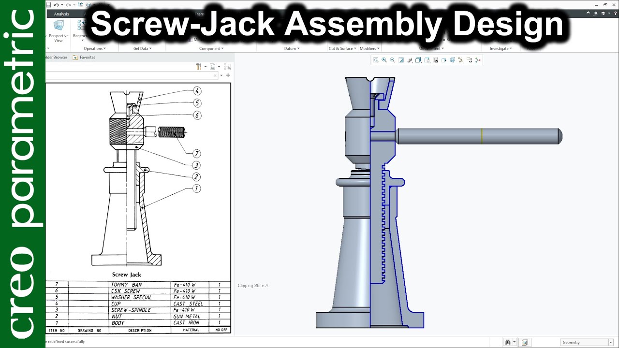
Task: Click the selection box icon in status bar
Action: pyautogui.click(x=524, y=342)
